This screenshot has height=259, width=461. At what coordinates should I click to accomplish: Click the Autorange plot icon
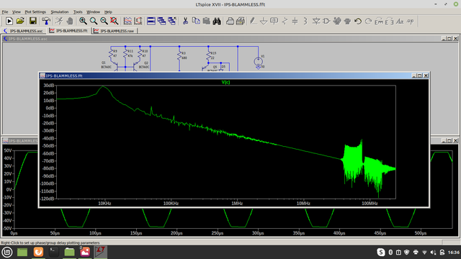click(127, 21)
